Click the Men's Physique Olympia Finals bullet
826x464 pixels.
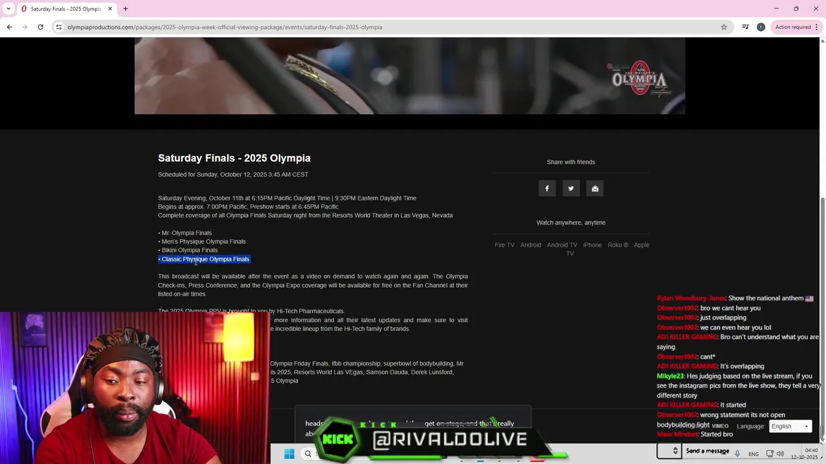click(202, 242)
